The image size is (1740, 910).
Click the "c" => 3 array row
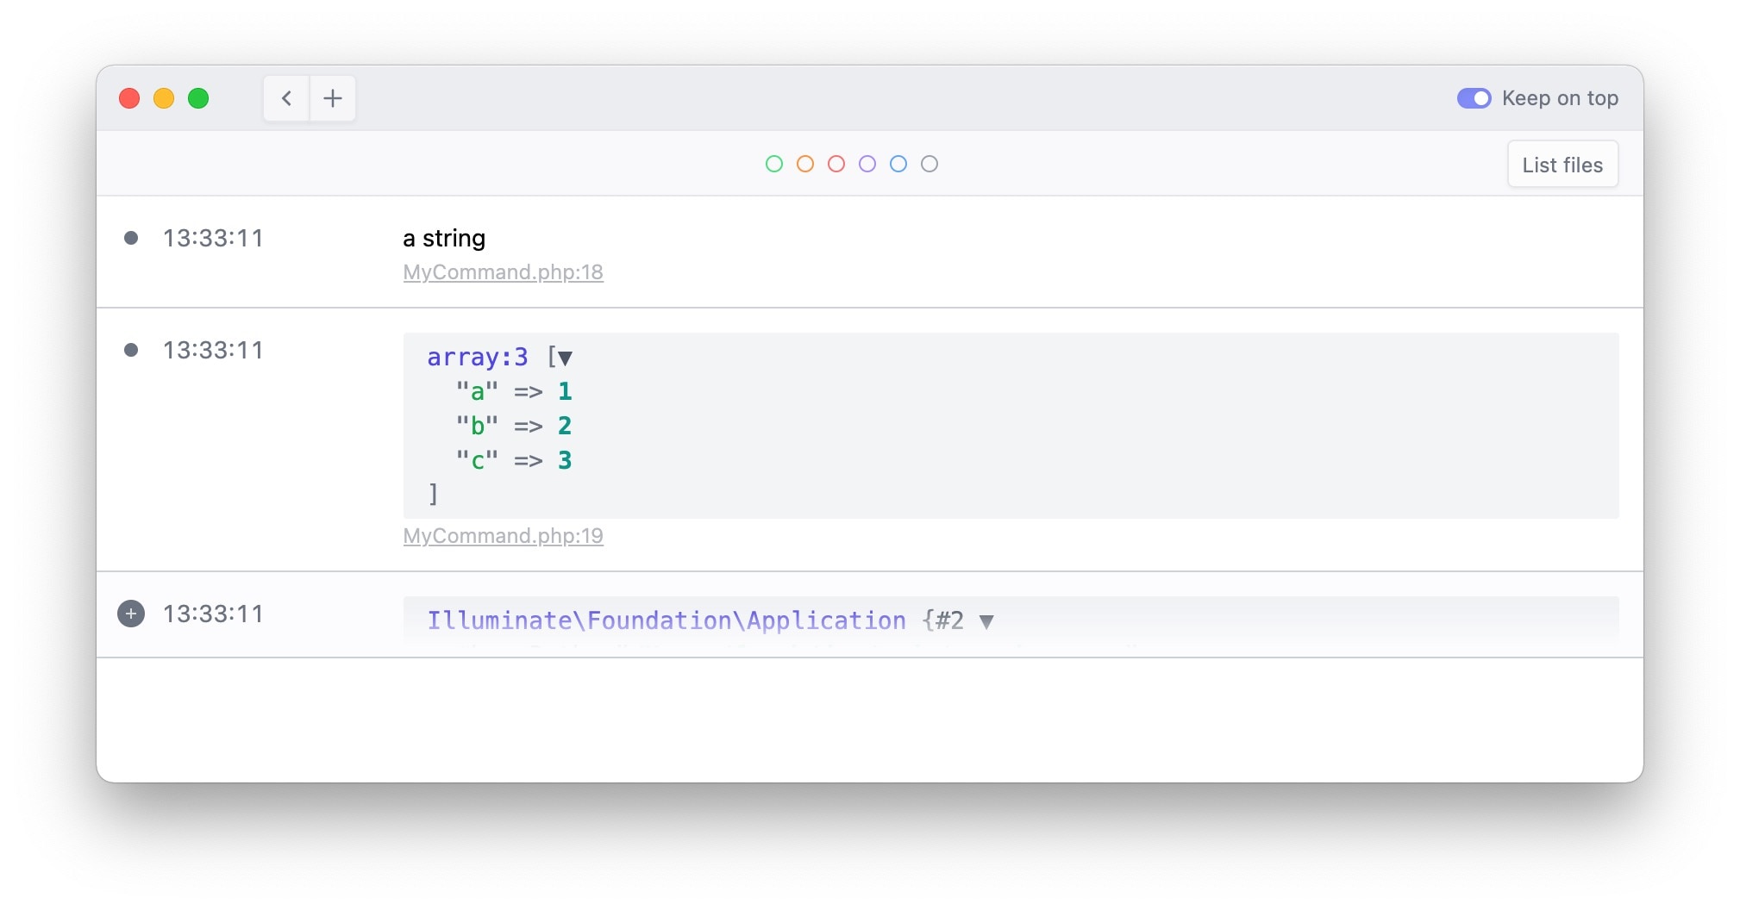(514, 460)
